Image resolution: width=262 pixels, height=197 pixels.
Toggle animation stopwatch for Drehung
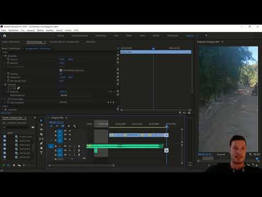(x=8, y=74)
